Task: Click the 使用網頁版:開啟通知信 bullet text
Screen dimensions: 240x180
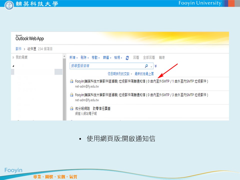Action: (x=121, y=139)
